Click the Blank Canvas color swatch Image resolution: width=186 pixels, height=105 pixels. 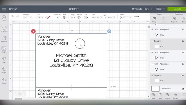[x=155, y=89]
